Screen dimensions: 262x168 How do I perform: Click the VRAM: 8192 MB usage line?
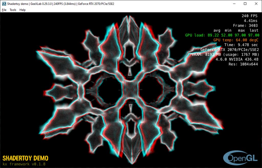[225, 55]
